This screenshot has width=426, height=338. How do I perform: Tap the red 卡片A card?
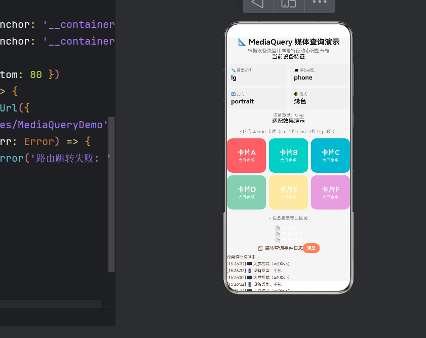pyautogui.click(x=246, y=156)
